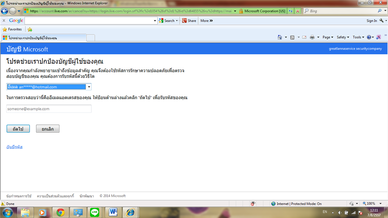Click the Help question mark icon
The width and height of the screenshot is (388, 218).
pyautogui.click(x=369, y=37)
